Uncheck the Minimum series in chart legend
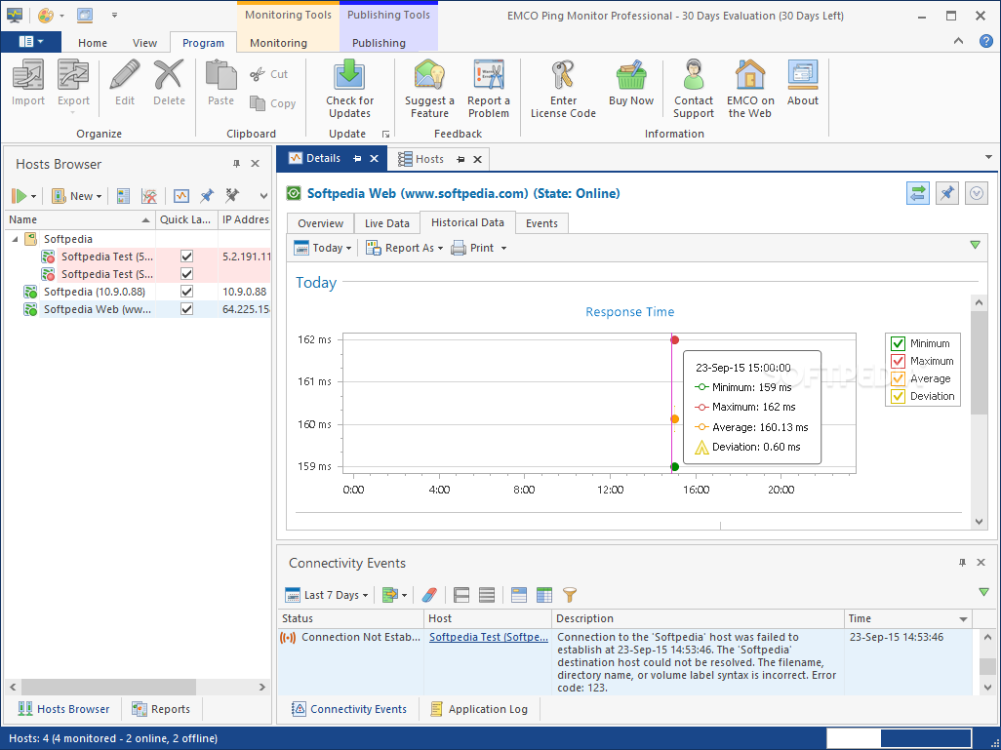This screenshot has height=750, width=1001. click(898, 343)
